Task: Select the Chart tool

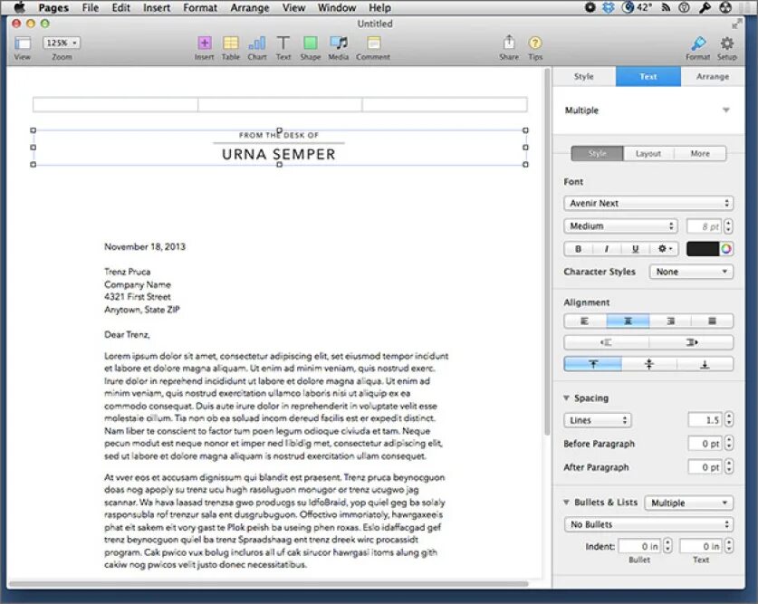Action: (x=256, y=43)
